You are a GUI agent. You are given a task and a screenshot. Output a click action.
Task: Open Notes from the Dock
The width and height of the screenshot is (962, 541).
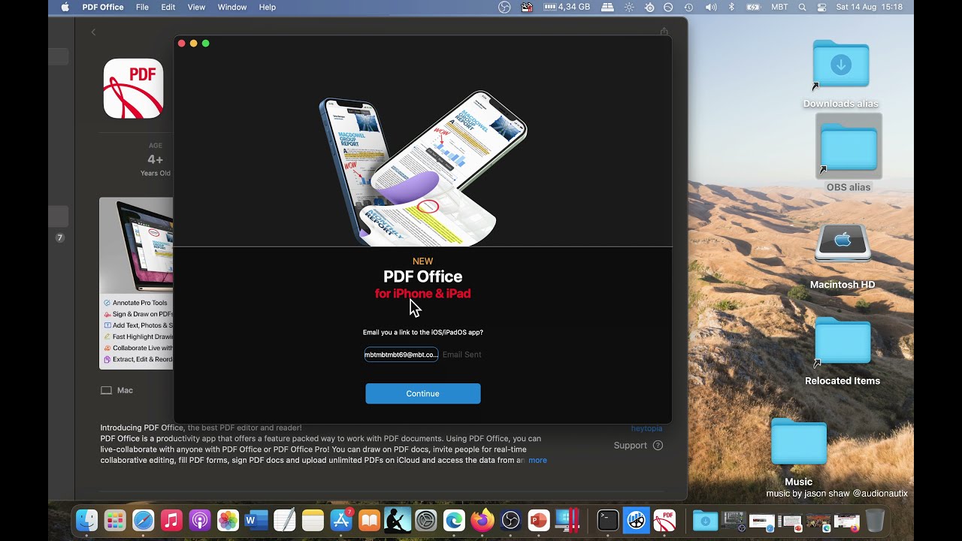[x=313, y=520]
